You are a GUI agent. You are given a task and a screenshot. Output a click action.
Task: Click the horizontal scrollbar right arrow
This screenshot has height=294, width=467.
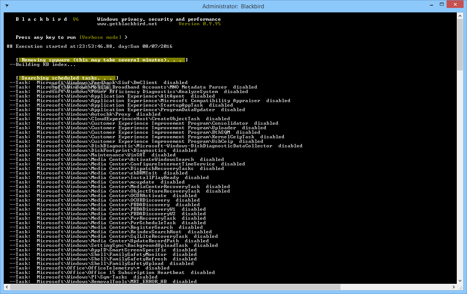point(453,287)
